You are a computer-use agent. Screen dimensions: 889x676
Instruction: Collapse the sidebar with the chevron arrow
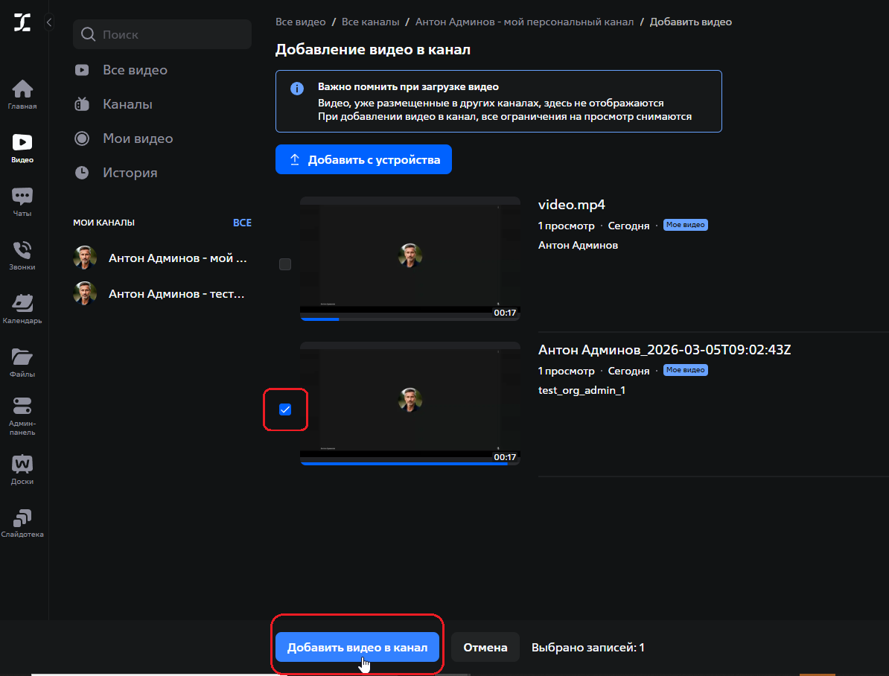pyautogui.click(x=48, y=22)
